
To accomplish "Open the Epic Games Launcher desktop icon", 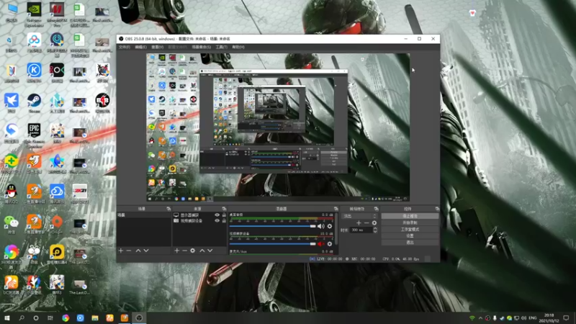I will coord(34,135).
